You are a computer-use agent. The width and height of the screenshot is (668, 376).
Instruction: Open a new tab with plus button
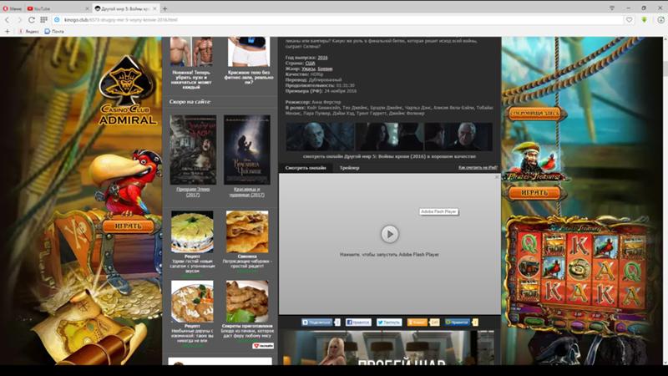[164, 8]
